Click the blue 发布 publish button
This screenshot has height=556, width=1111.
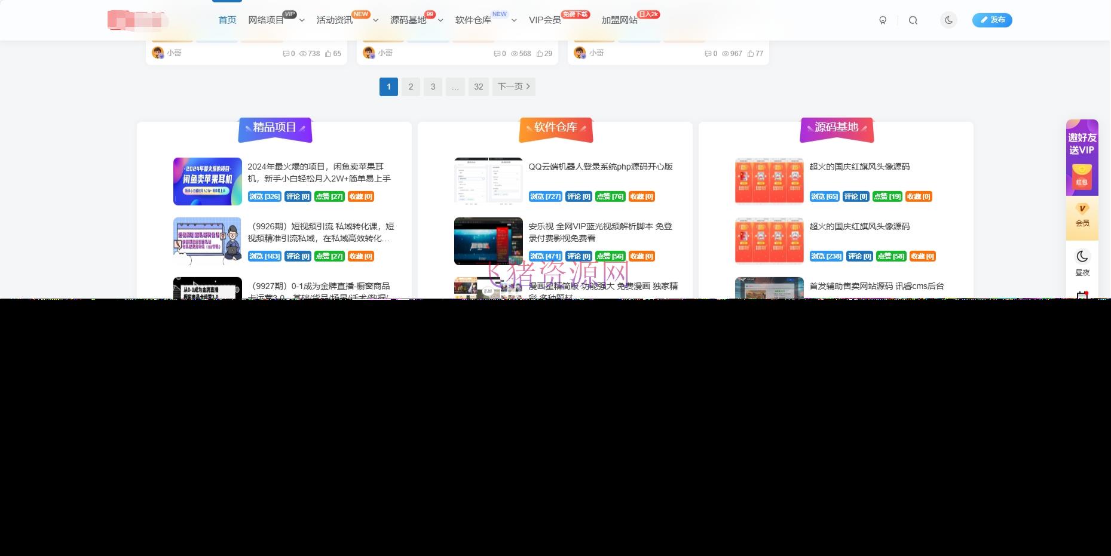click(991, 20)
